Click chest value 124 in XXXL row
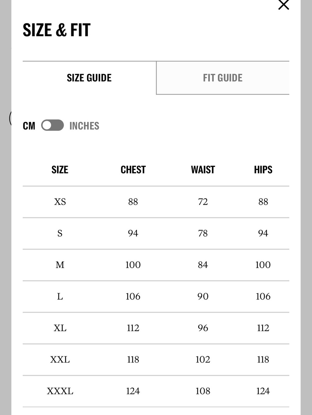The height and width of the screenshot is (415, 312). click(x=133, y=391)
